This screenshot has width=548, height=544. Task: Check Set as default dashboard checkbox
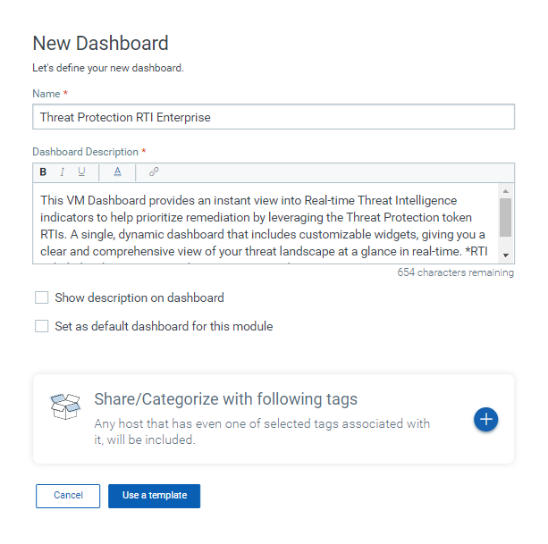(x=42, y=326)
